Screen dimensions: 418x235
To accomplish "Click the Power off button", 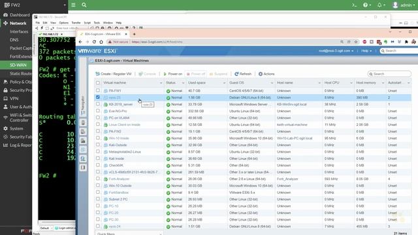I will [x=196, y=74].
